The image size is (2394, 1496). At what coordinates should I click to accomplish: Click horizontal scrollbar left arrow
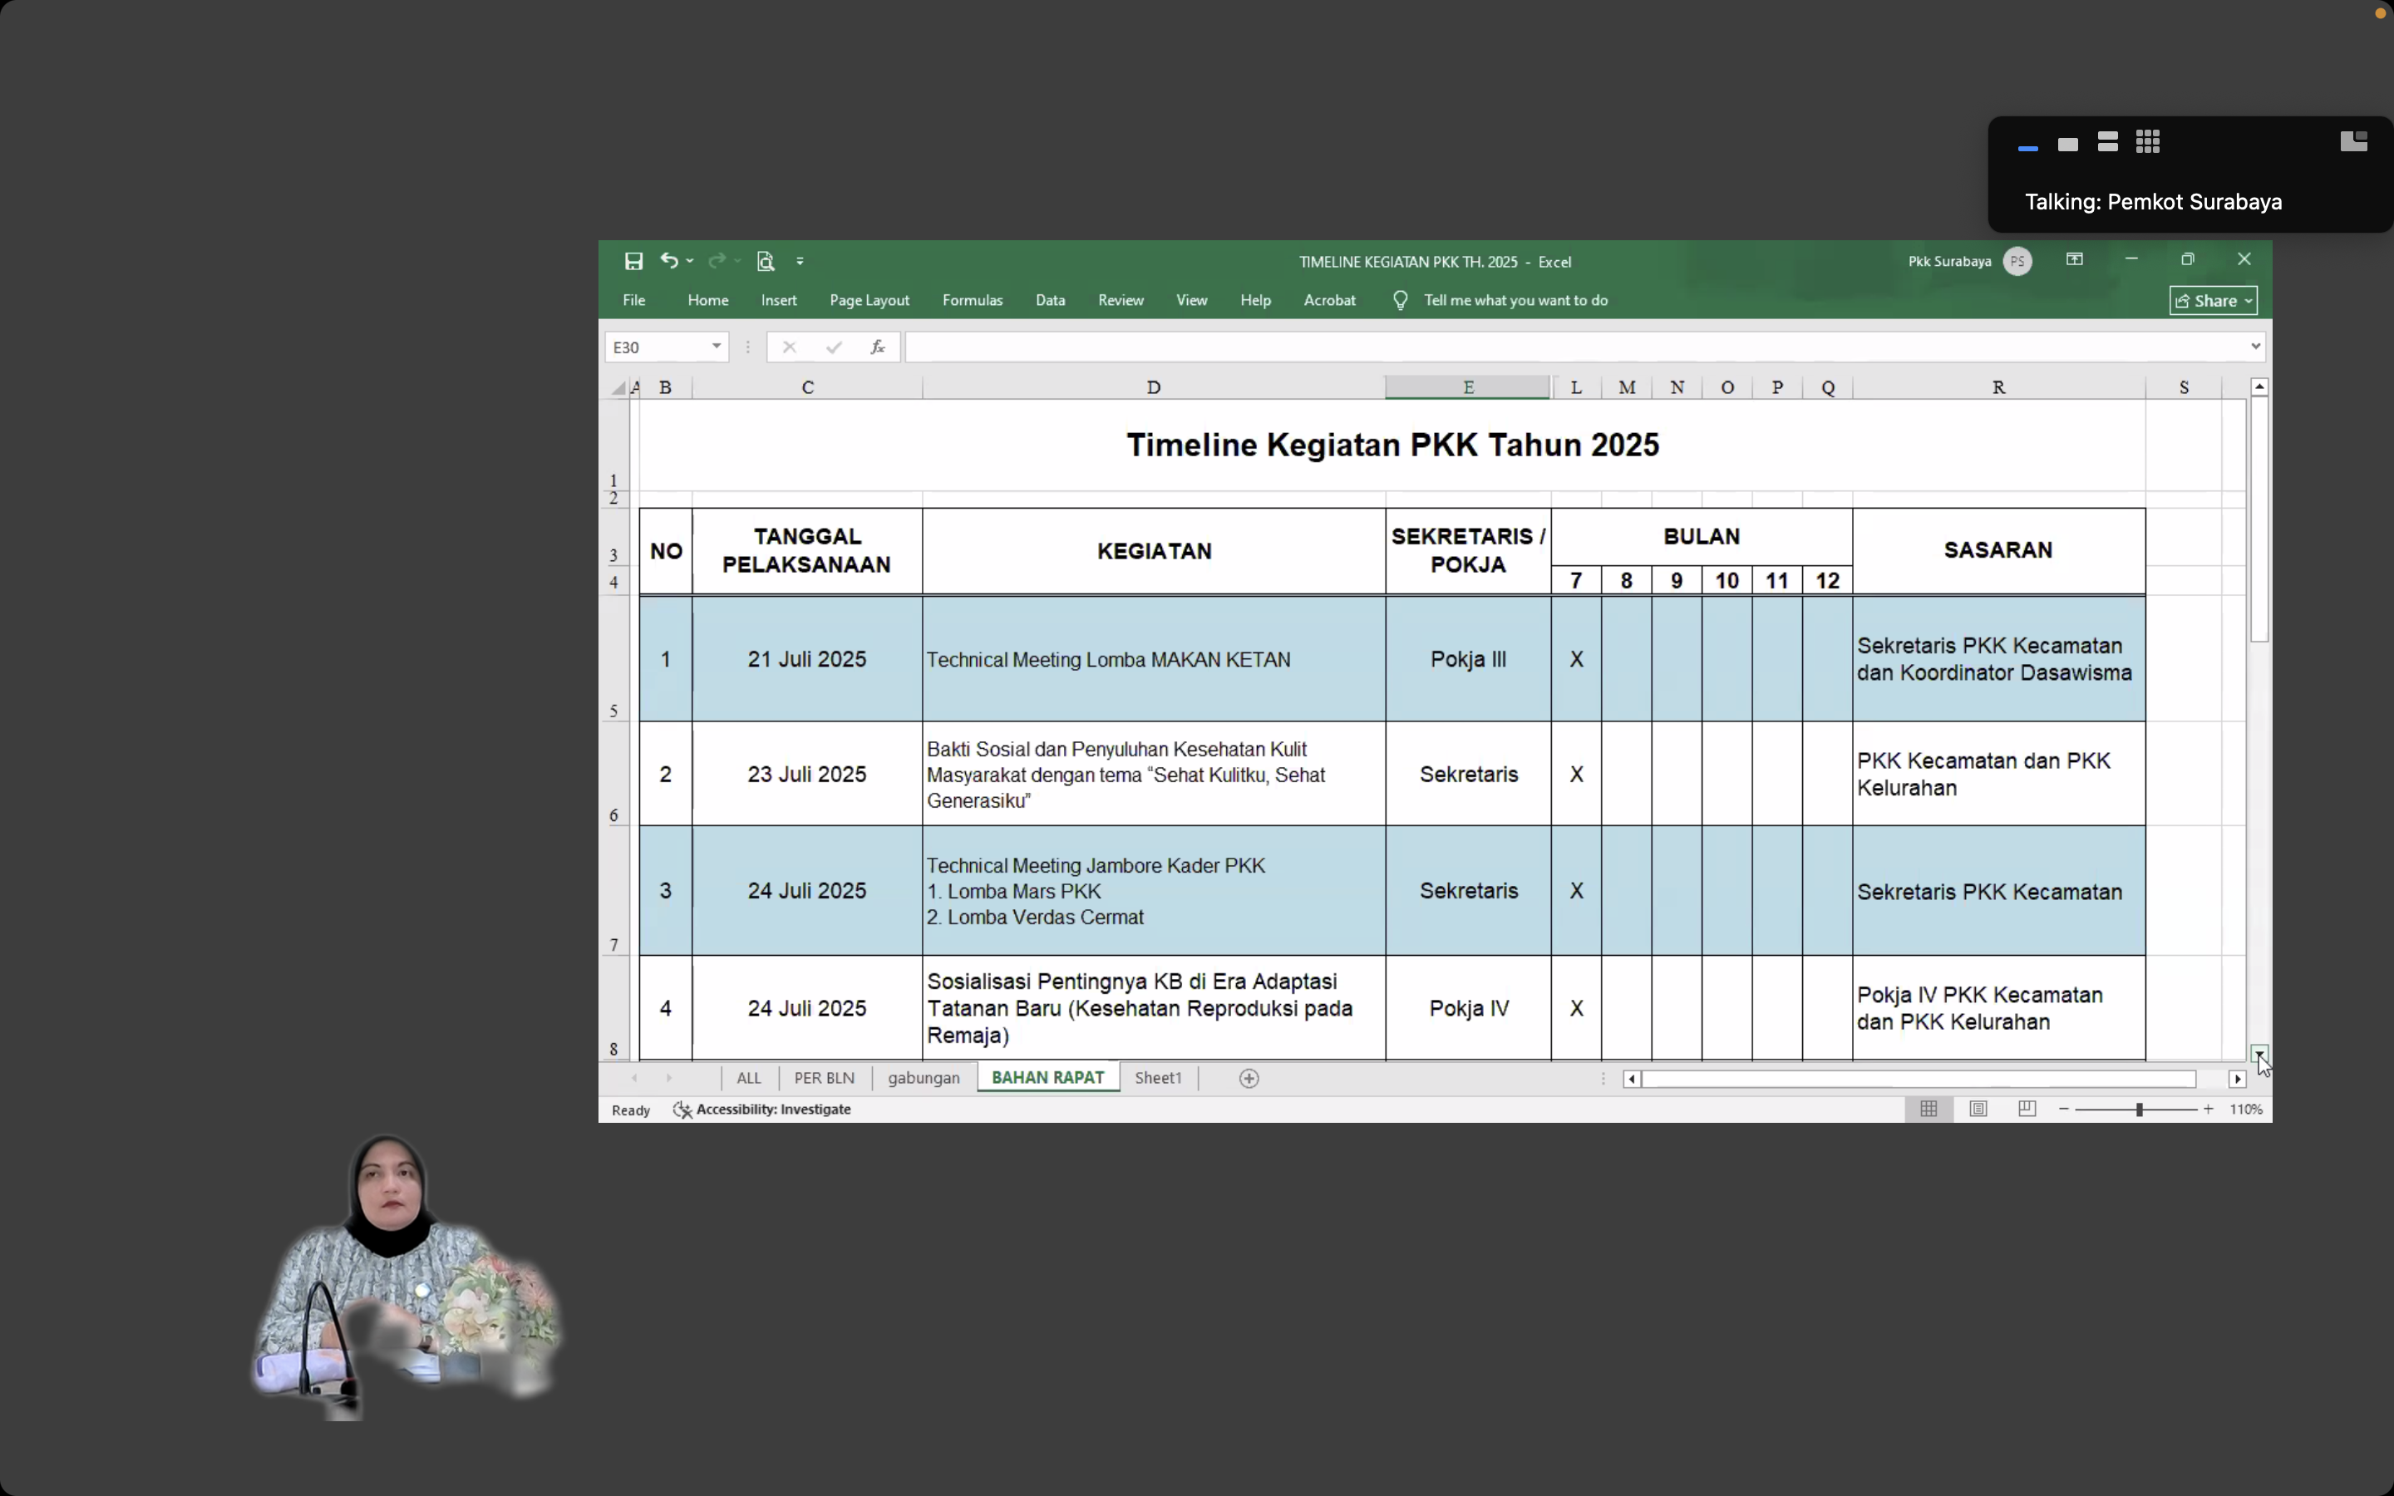click(1633, 1079)
